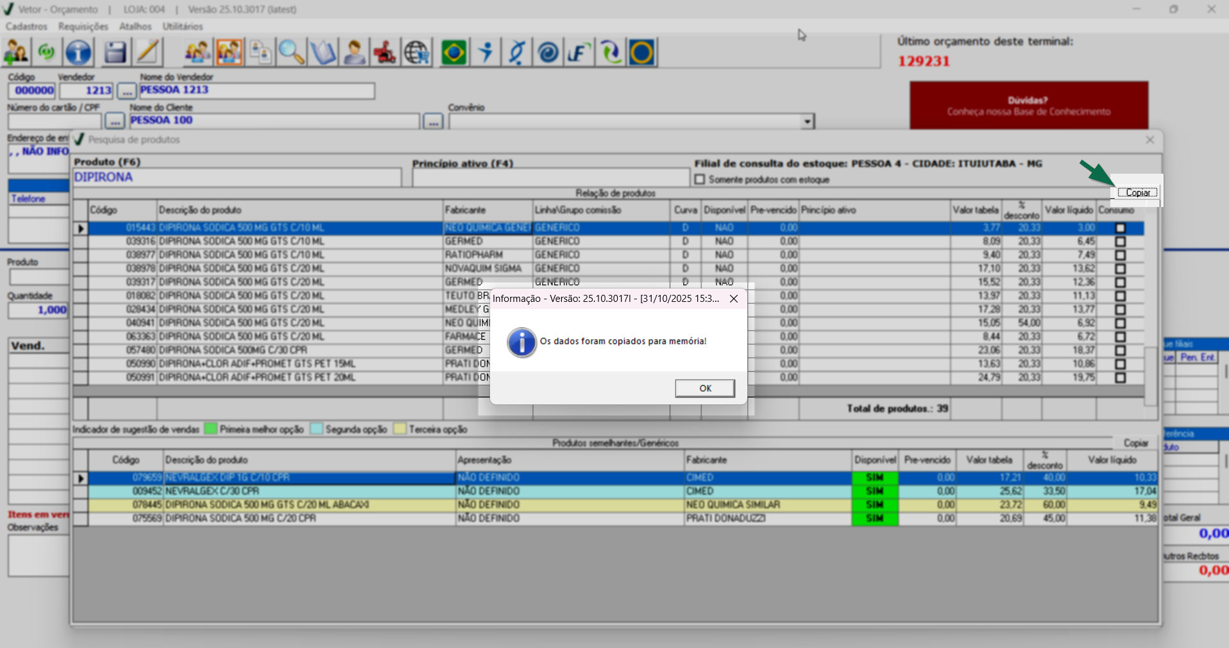Click the pencil edit icon
Image resolution: width=1229 pixels, height=648 pixels.
[148, 53]
